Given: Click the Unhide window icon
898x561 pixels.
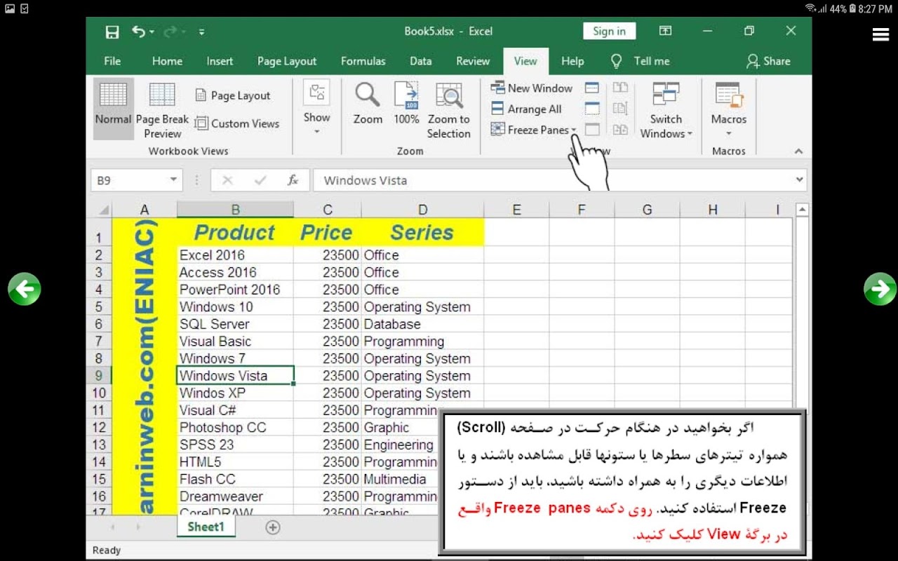Looking at the screenshot, I should (592, 130).
